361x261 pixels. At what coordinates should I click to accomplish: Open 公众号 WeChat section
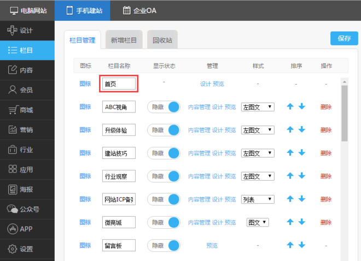click(27, 209)
